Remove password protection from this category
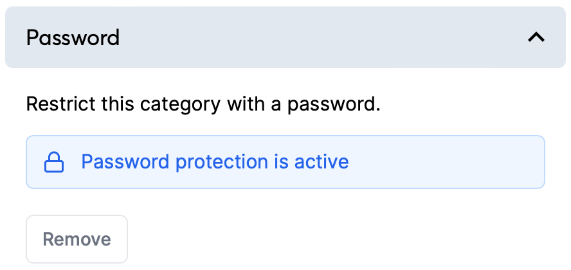This screenshot has width=571, height=270. (77, 239)
